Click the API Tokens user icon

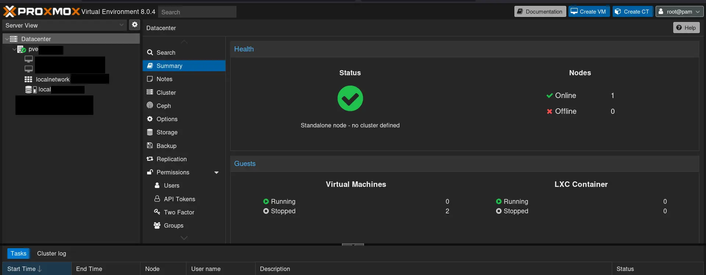point(157,199)
